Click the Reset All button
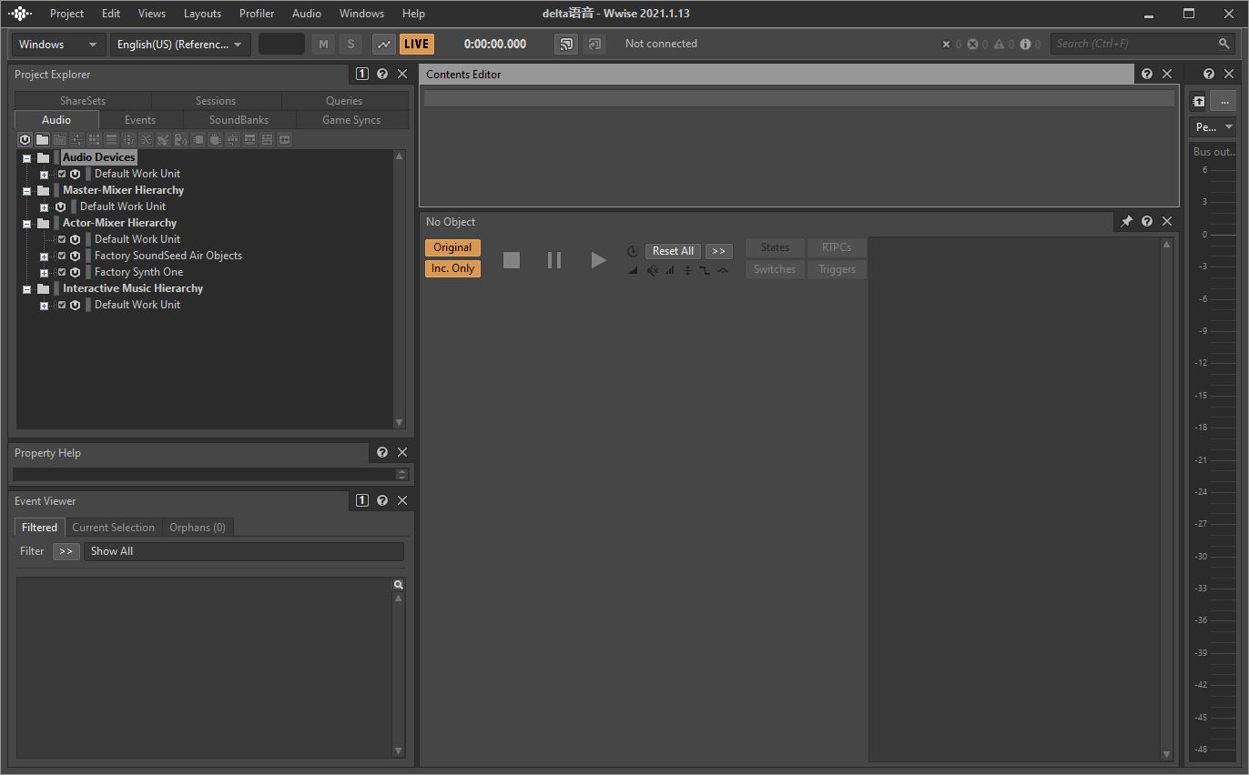Viewport: 1249px width, 775px height. coord(673,251)
